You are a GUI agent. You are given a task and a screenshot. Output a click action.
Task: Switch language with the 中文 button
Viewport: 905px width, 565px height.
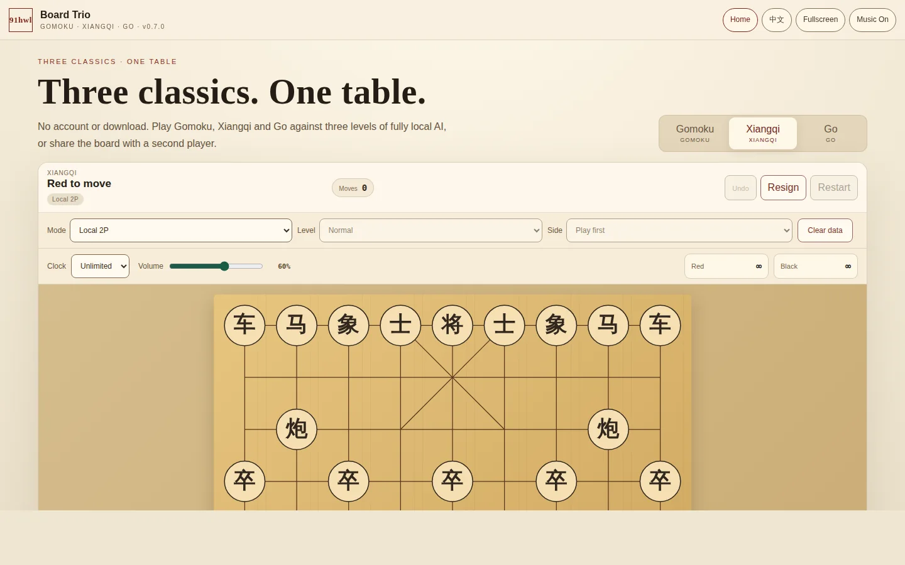[777, 20]
